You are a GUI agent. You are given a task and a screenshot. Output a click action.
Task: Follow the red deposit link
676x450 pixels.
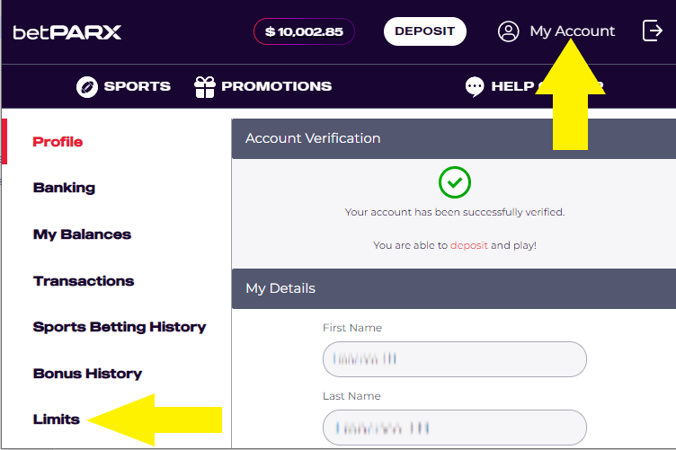click(468, 245)
